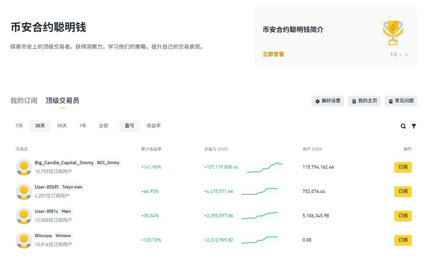Click +2,395,097.86 PnL value
The width and height of the screenshot is (434, 256).
218,216
